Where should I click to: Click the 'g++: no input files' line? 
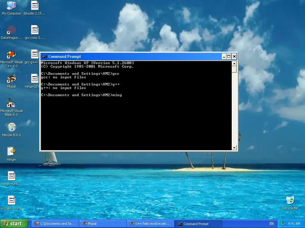click(x=63, y=88)
